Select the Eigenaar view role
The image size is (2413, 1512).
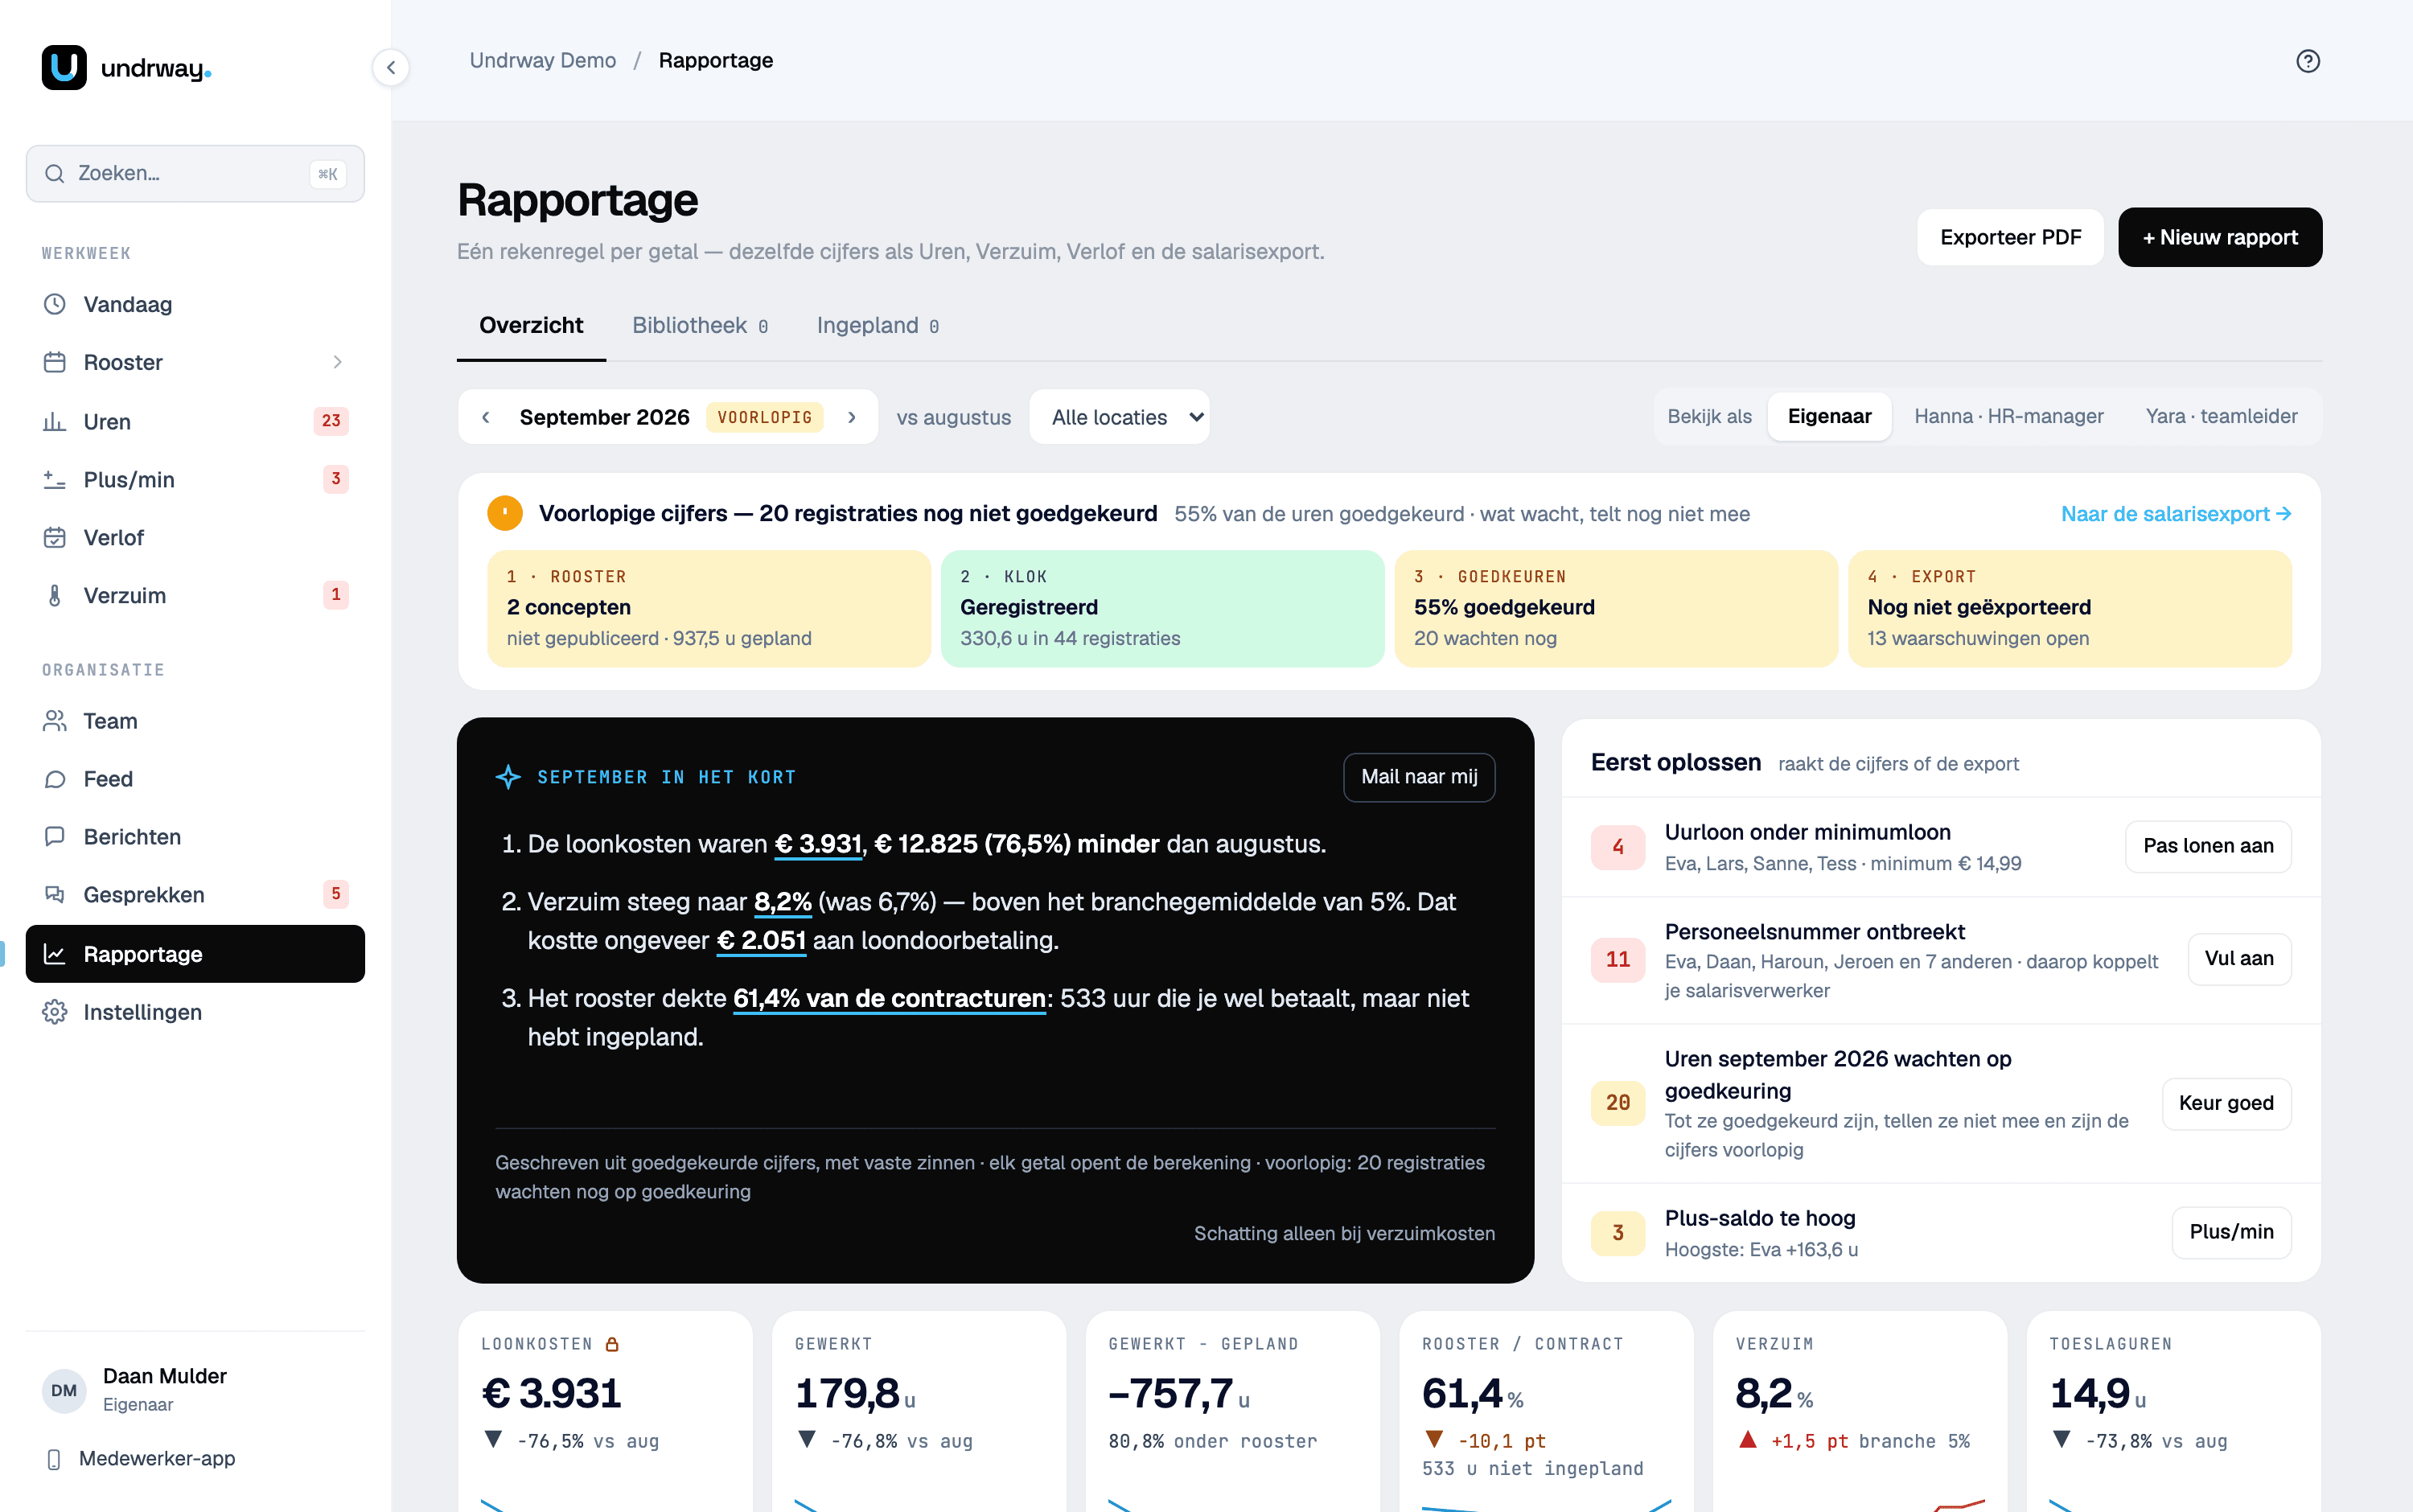tap(1829, 416)
